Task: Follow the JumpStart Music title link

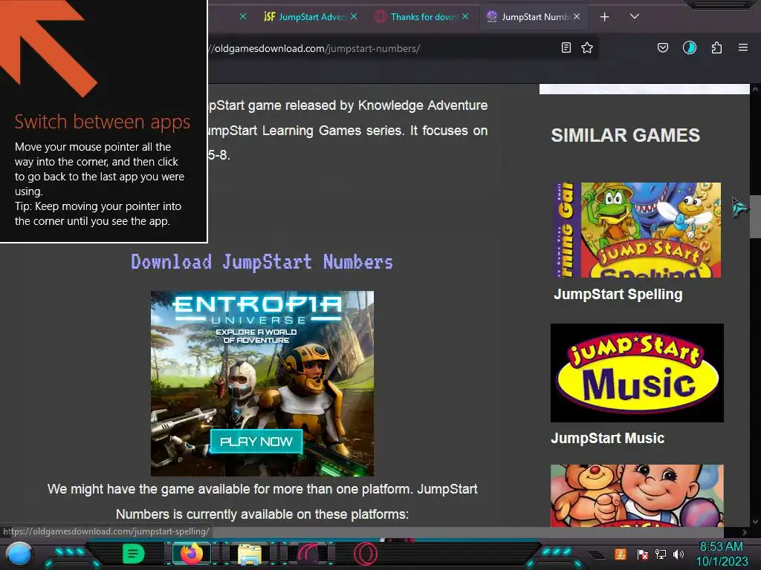Action: point(607,438)
